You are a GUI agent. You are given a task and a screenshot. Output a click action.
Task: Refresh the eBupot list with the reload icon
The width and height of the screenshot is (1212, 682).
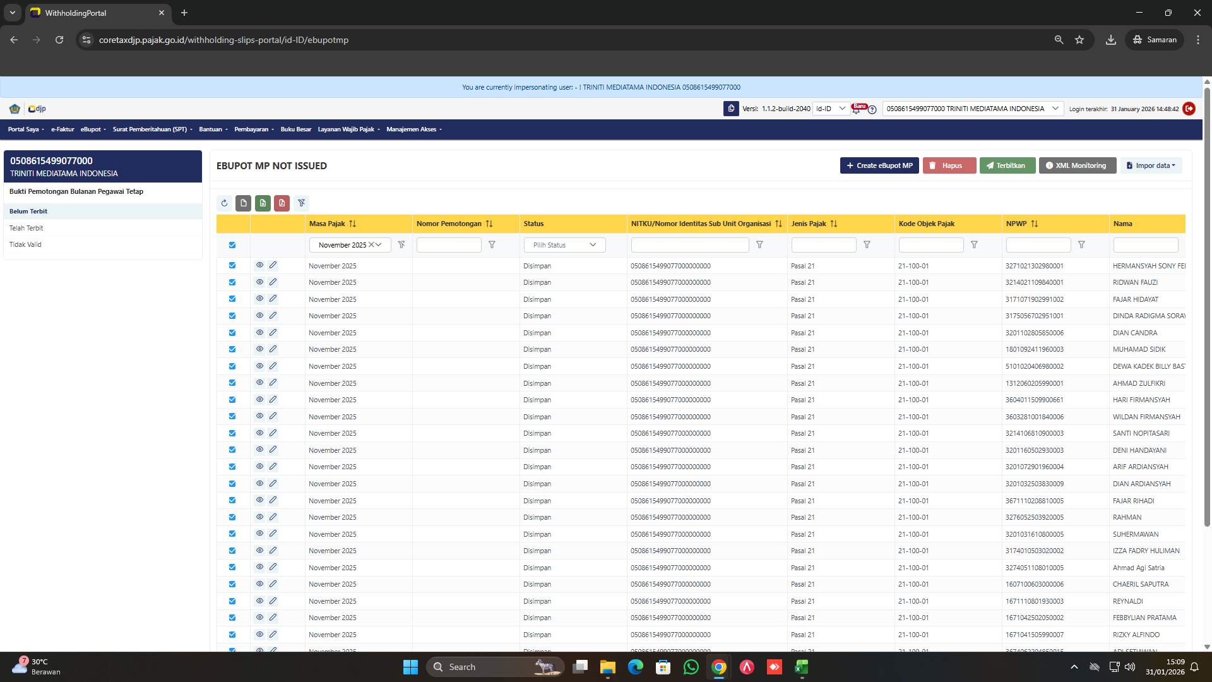[x=224, y=203]
